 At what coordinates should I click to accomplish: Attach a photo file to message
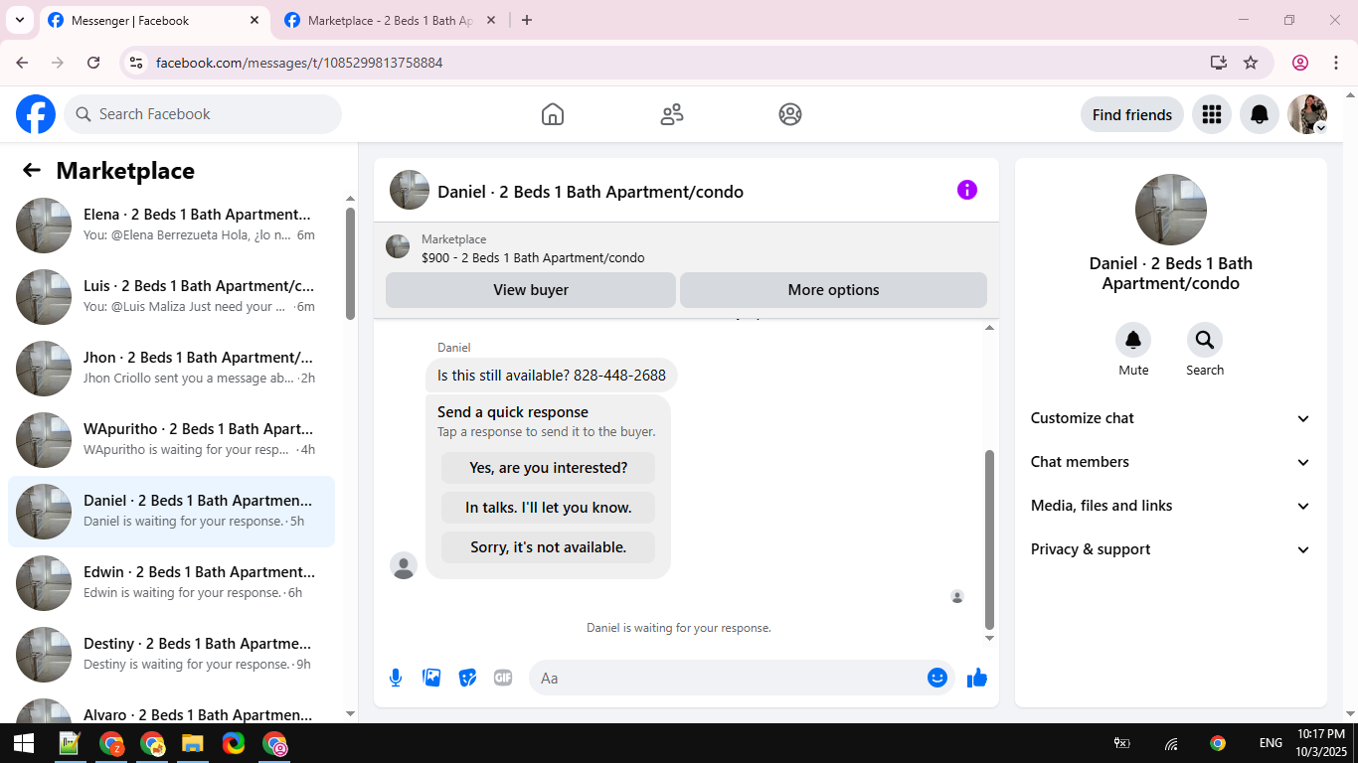[x=431, y=678]
